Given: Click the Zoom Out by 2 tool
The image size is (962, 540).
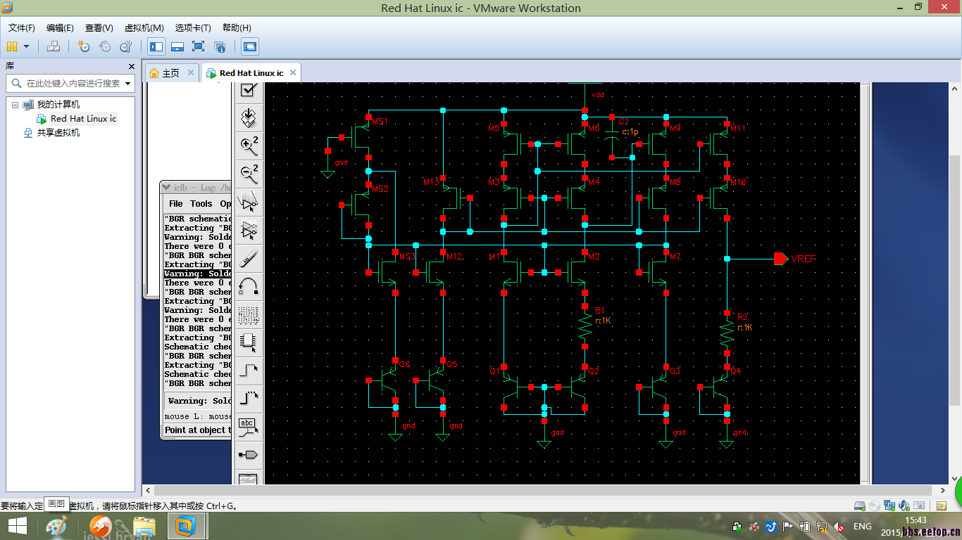Looking at the screenshot, I should point(249,173).
